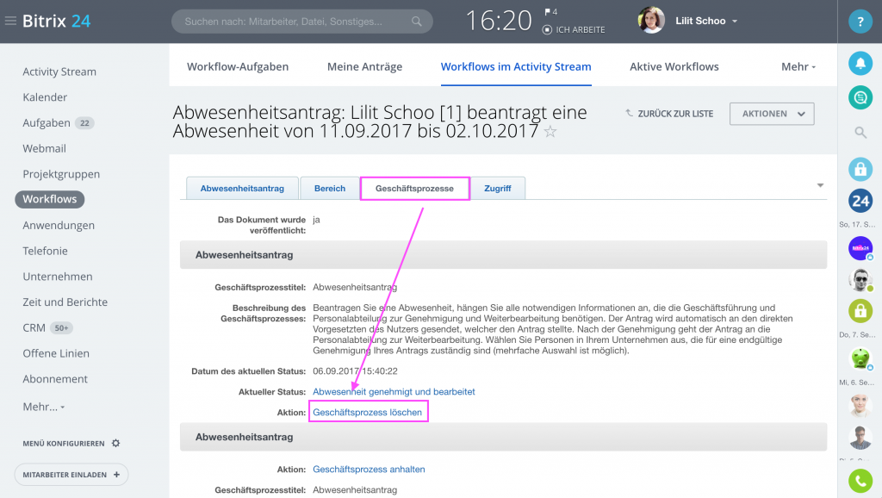Image resolution: width=882 pixels, height=498 pixels.
Task: Click the flag counter icon showing 4
Action: 550,12
